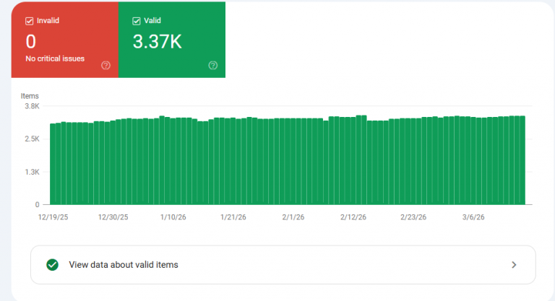Click green checkmark icon beside View data
The image size is (555, 301).
tap(52, 265)
